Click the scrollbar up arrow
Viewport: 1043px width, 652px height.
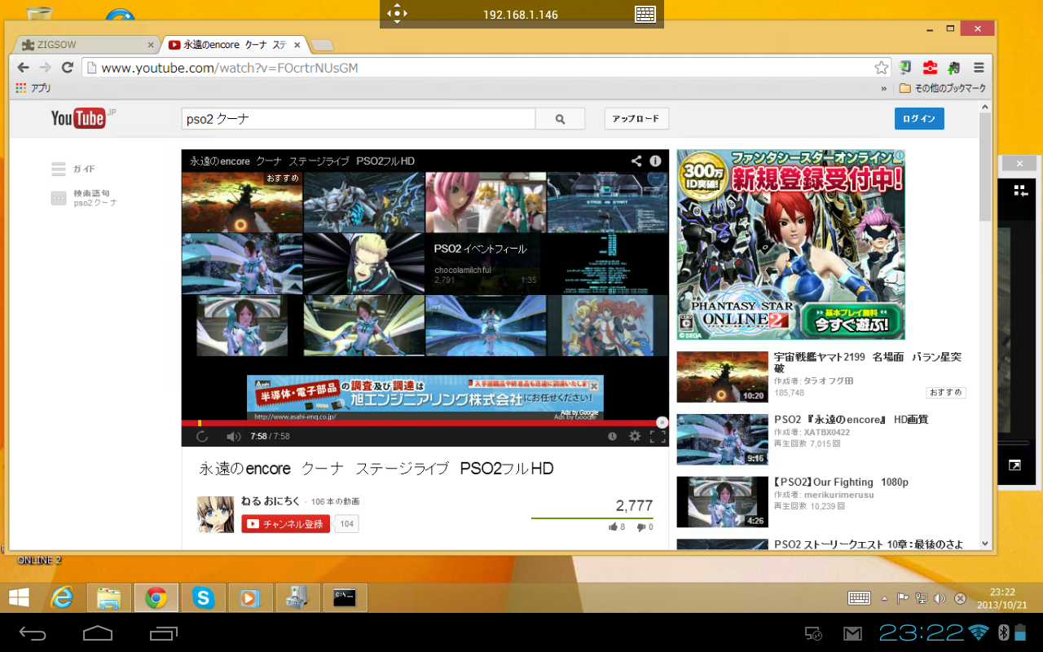(985, 108)
